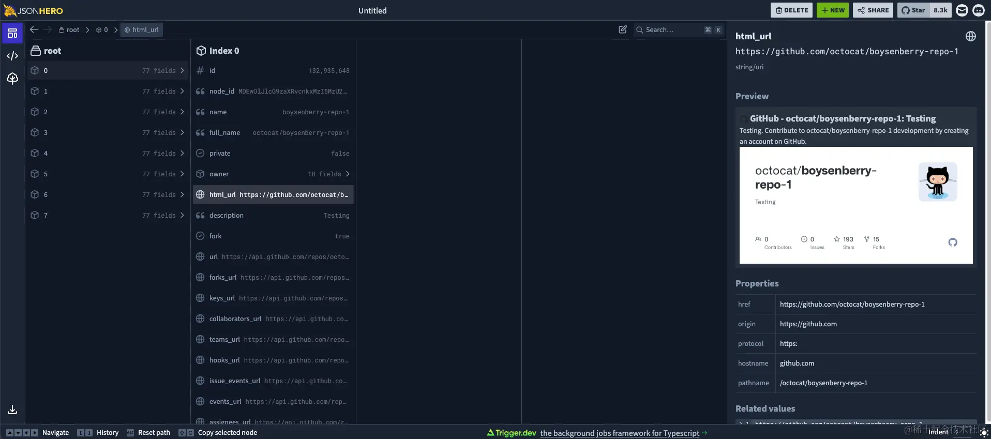This screenshot has width=991, height=439.
Task: Click the DELETE button
Action: [x=792, y=10]
